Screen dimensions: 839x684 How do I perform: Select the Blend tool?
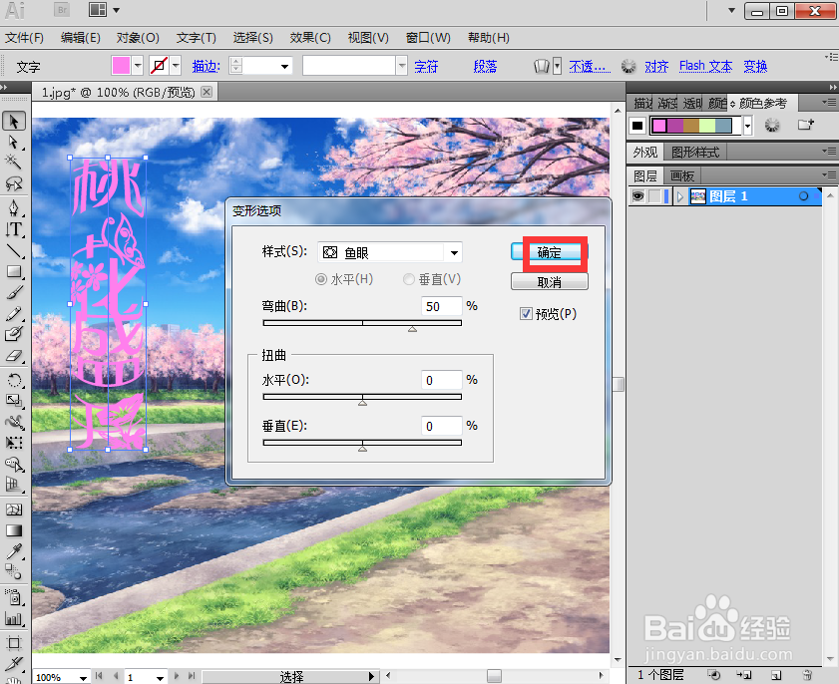[14, 571]
